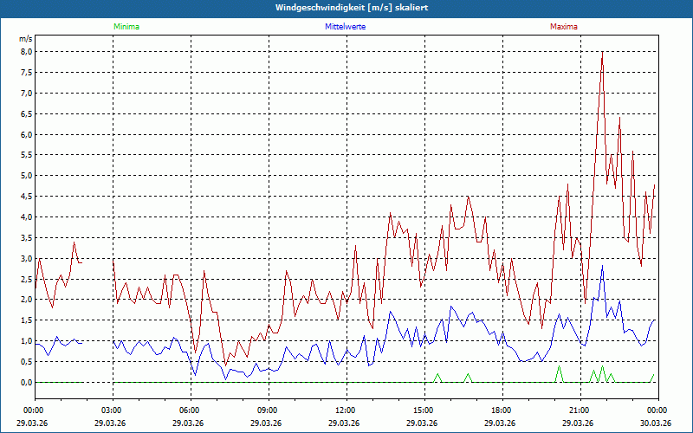Click the 0,5 y-axis value
Viewport: 693px width, 433px height.
pyautogui.click(x=26, y=362)
